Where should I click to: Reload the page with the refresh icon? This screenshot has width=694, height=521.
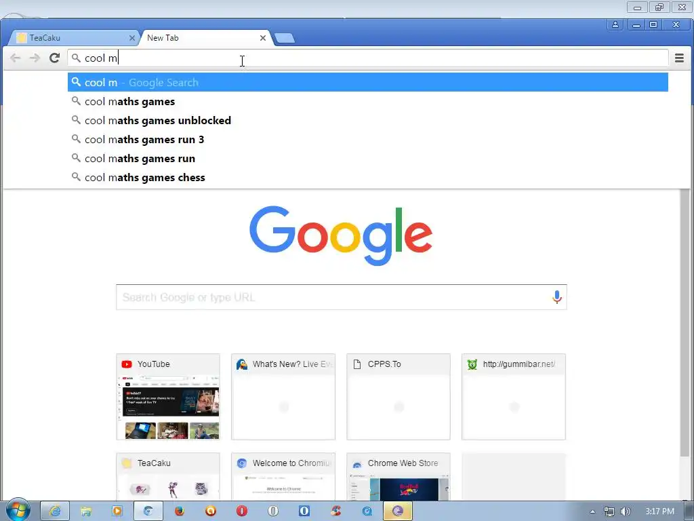[54, 58]
